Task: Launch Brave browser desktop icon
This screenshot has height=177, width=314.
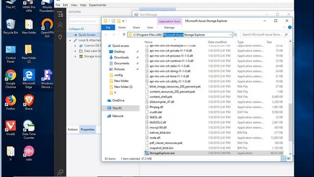Action: (x=29, y=102)
